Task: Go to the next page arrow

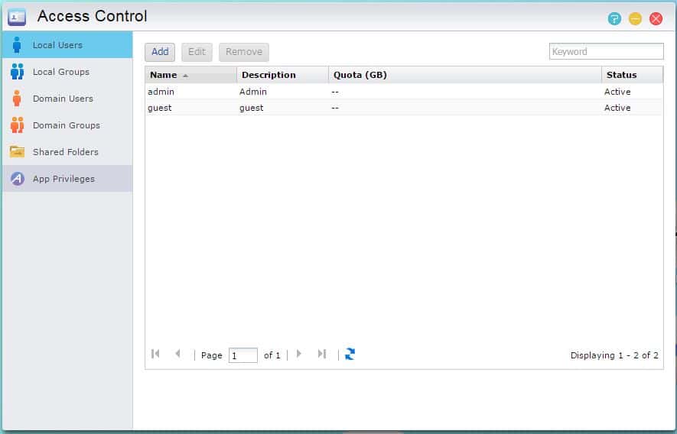Action: 299,355
